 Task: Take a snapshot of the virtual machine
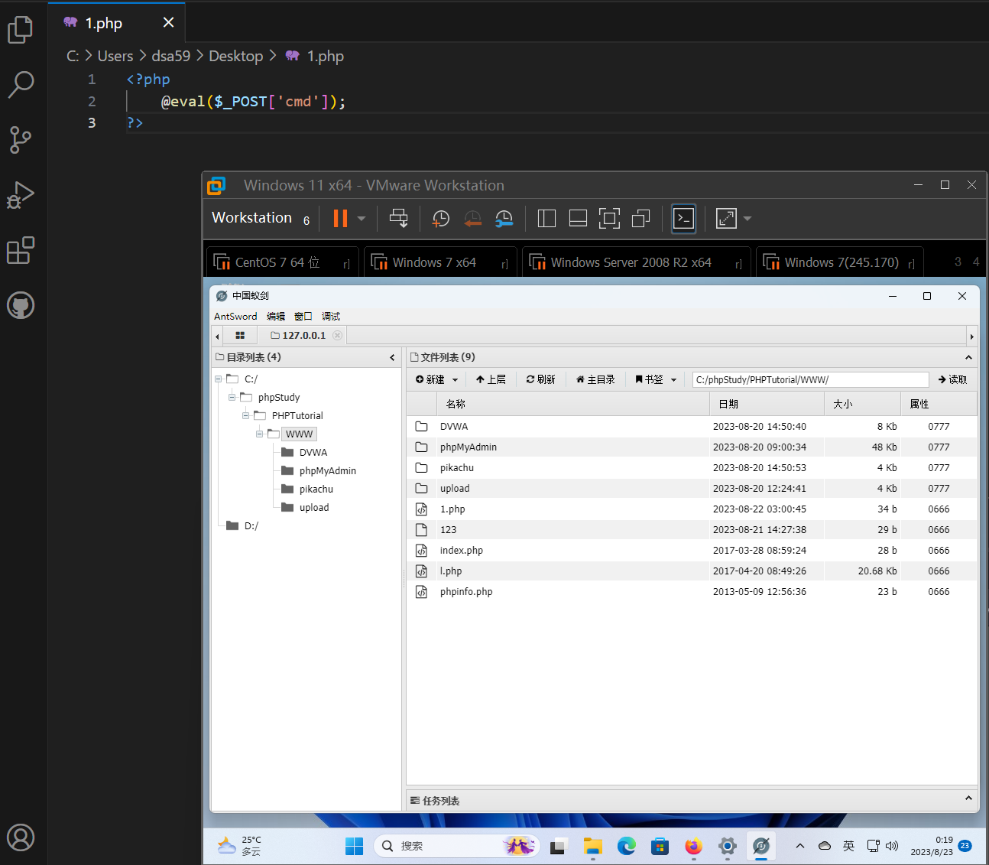[x=440, y=219]
